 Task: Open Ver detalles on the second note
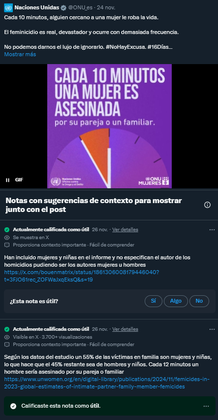tap(125, 329)
